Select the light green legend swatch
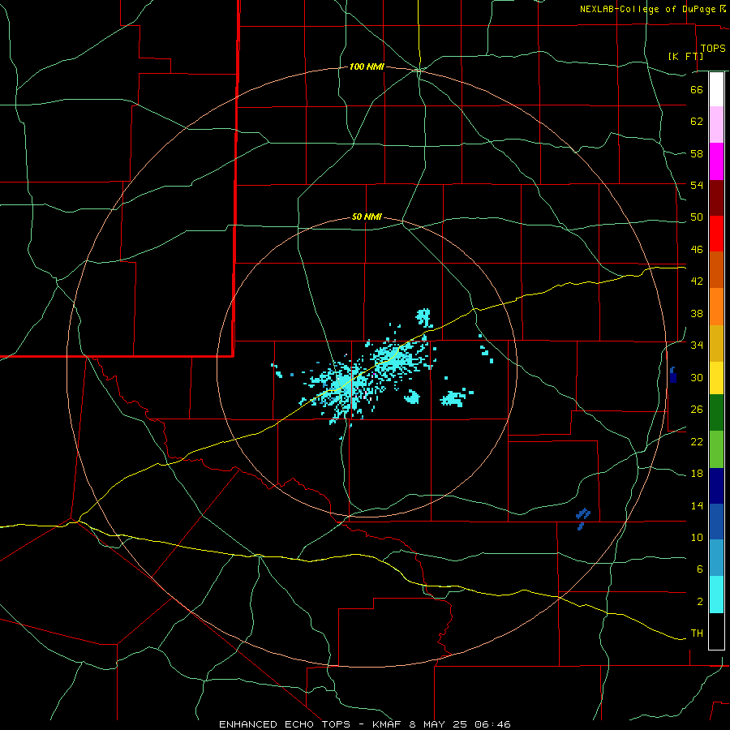 (x=716, y=449)
